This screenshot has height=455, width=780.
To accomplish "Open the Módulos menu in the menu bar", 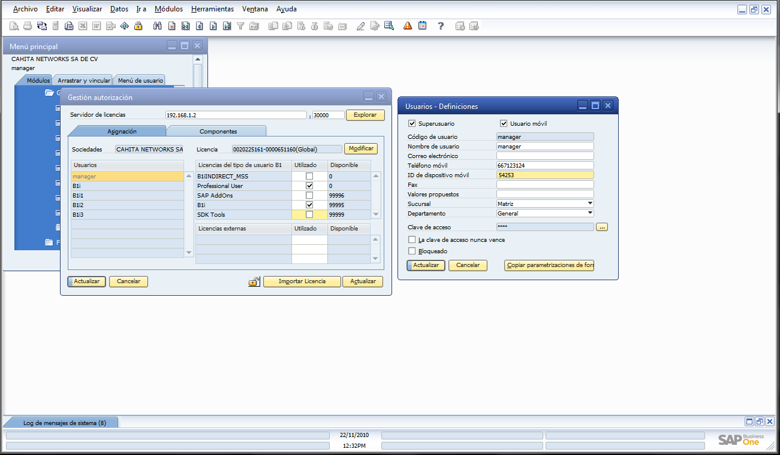I will coord(168,9).
